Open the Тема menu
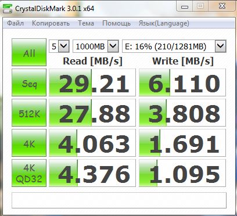The height and width of the screenshot is (216, 237). click(86, 23)
